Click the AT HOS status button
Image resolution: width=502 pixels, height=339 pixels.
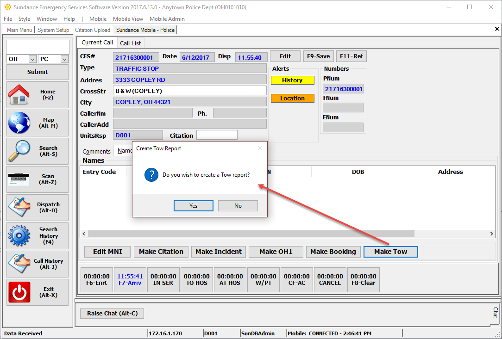tap(230, 280)
